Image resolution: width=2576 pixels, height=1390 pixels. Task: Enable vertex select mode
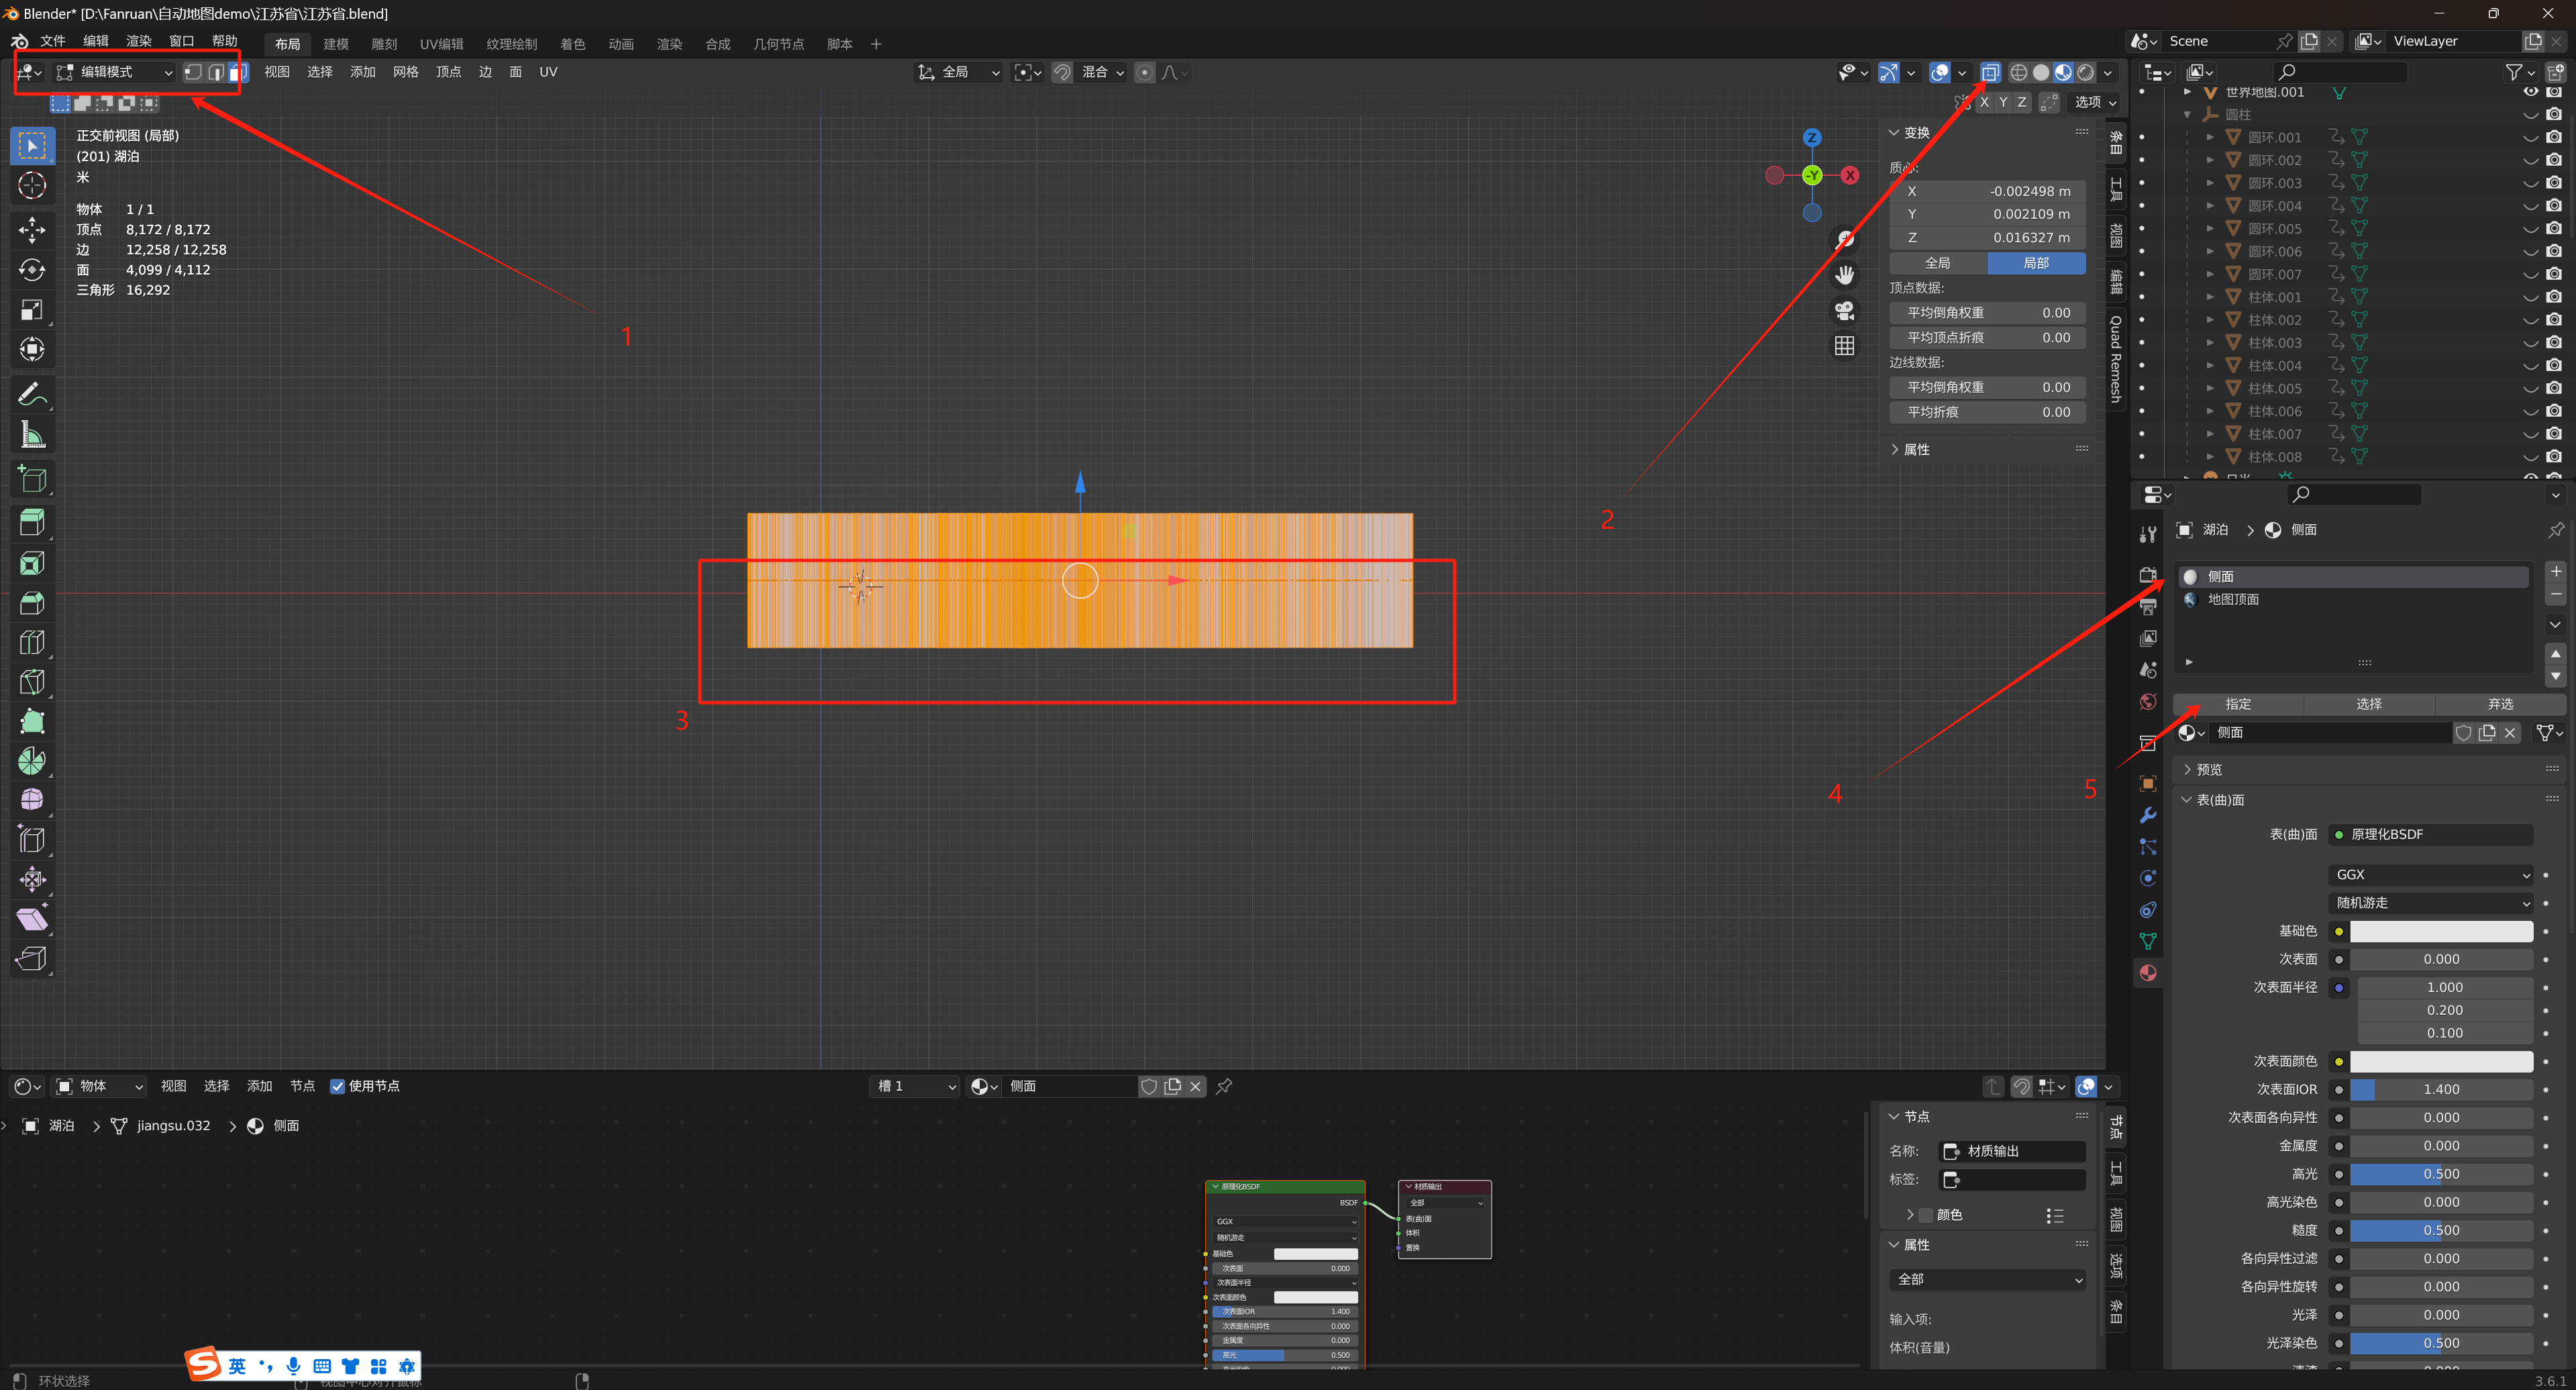tap(193, 72)
